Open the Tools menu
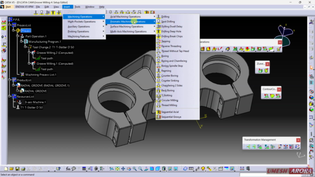Screen dimensions: 315x177 [77, 7]
